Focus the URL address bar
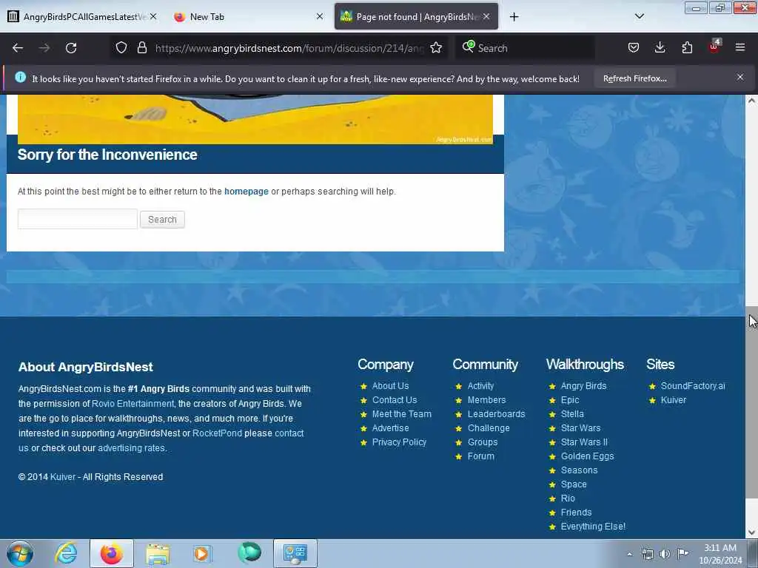This screenshot has height=568, width=758. pos(290,48)
